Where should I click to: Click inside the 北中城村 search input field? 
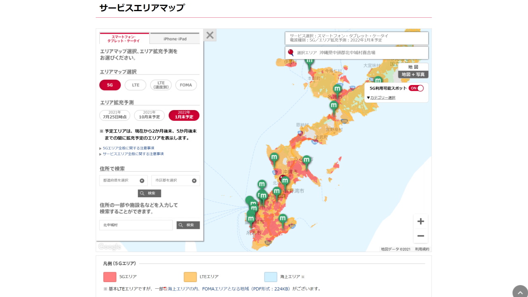(136, 225)
